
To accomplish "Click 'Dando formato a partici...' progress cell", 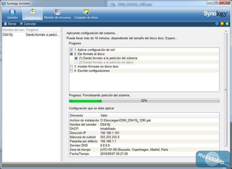I will [43, 35].
